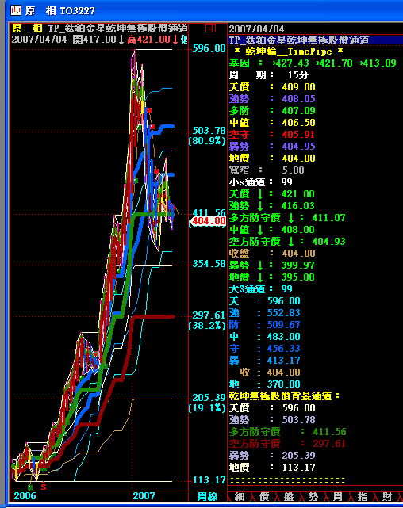Click the red S marker below the chart
The image size is (403, 508).
44,486
